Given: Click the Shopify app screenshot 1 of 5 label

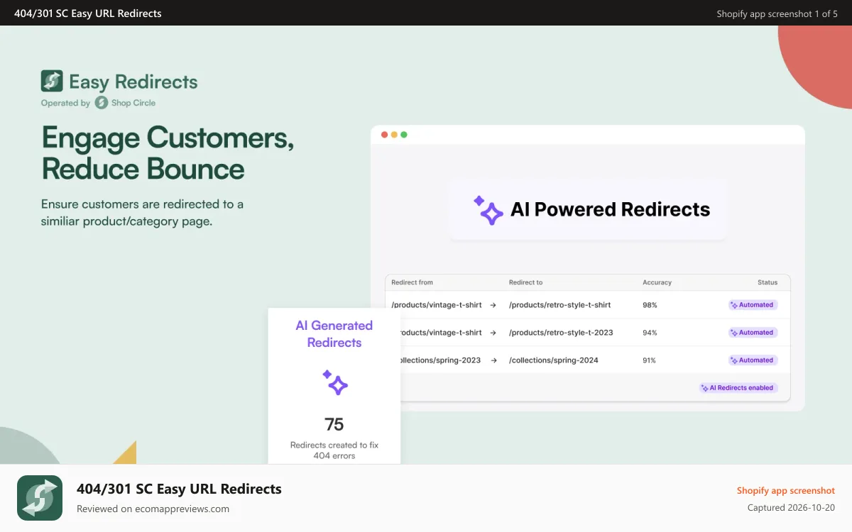Looking at the screenshot, I should [x=777, y=13].
